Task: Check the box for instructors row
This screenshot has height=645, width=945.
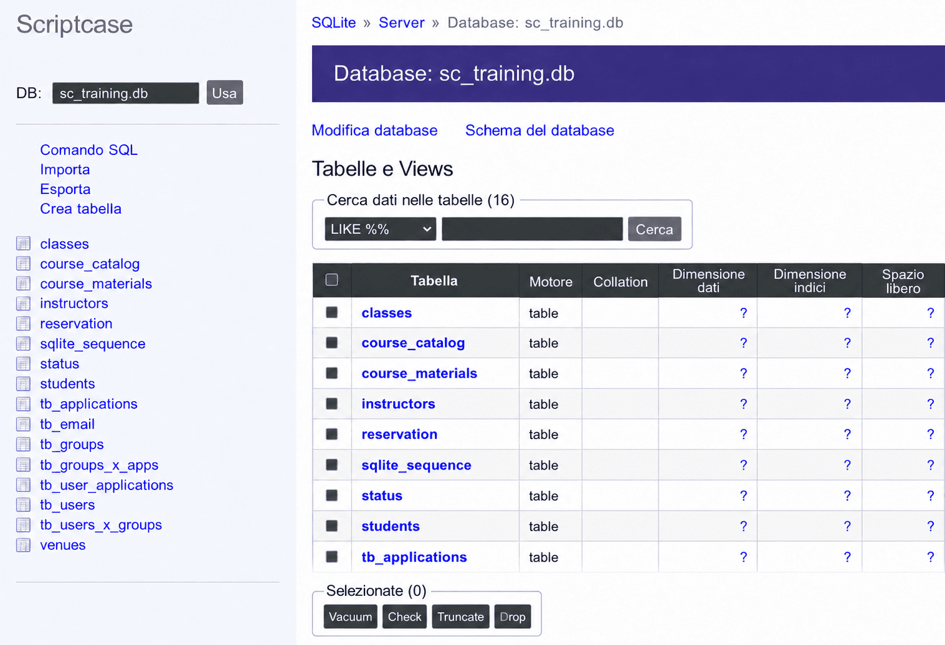Action: pos(332,404)
